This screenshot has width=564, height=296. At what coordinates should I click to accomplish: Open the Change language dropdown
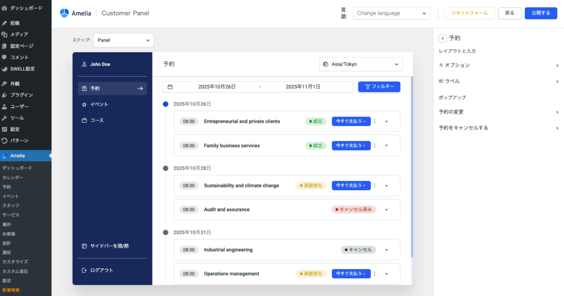391,13
